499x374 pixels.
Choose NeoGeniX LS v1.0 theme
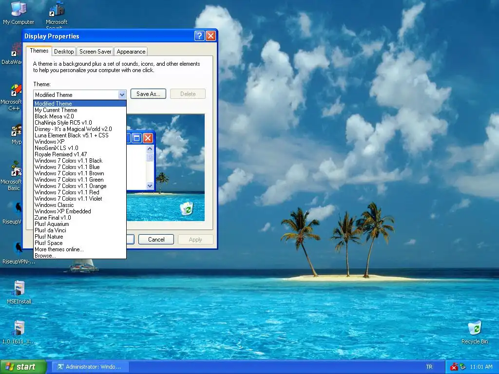click(x=80, y=148)
